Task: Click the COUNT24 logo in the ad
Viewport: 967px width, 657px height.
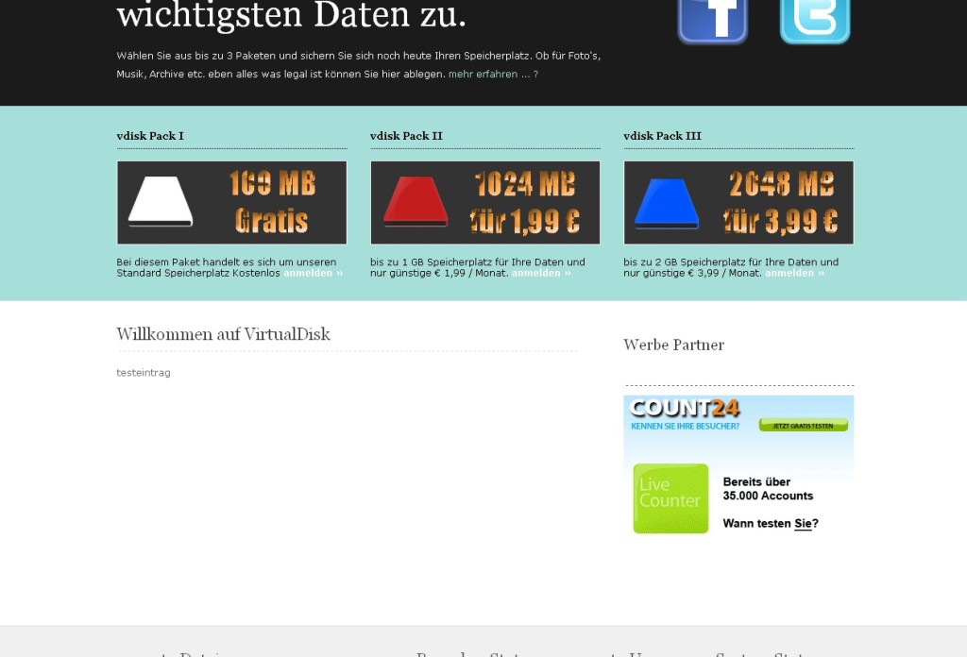Action: pos(685,409)
